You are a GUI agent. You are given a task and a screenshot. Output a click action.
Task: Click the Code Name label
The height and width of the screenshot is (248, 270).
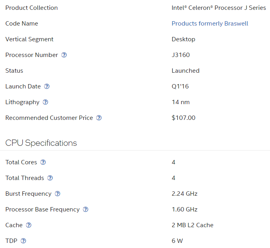22,24
